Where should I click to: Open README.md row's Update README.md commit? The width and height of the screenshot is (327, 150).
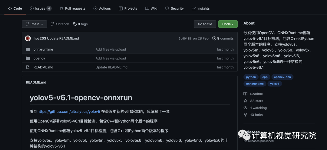pos(111,67)
